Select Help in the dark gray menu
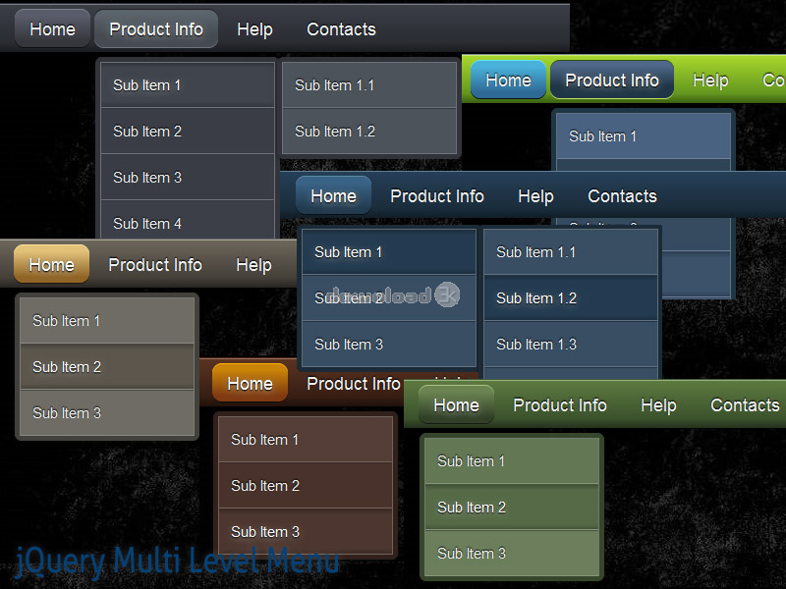 point(254,29)
